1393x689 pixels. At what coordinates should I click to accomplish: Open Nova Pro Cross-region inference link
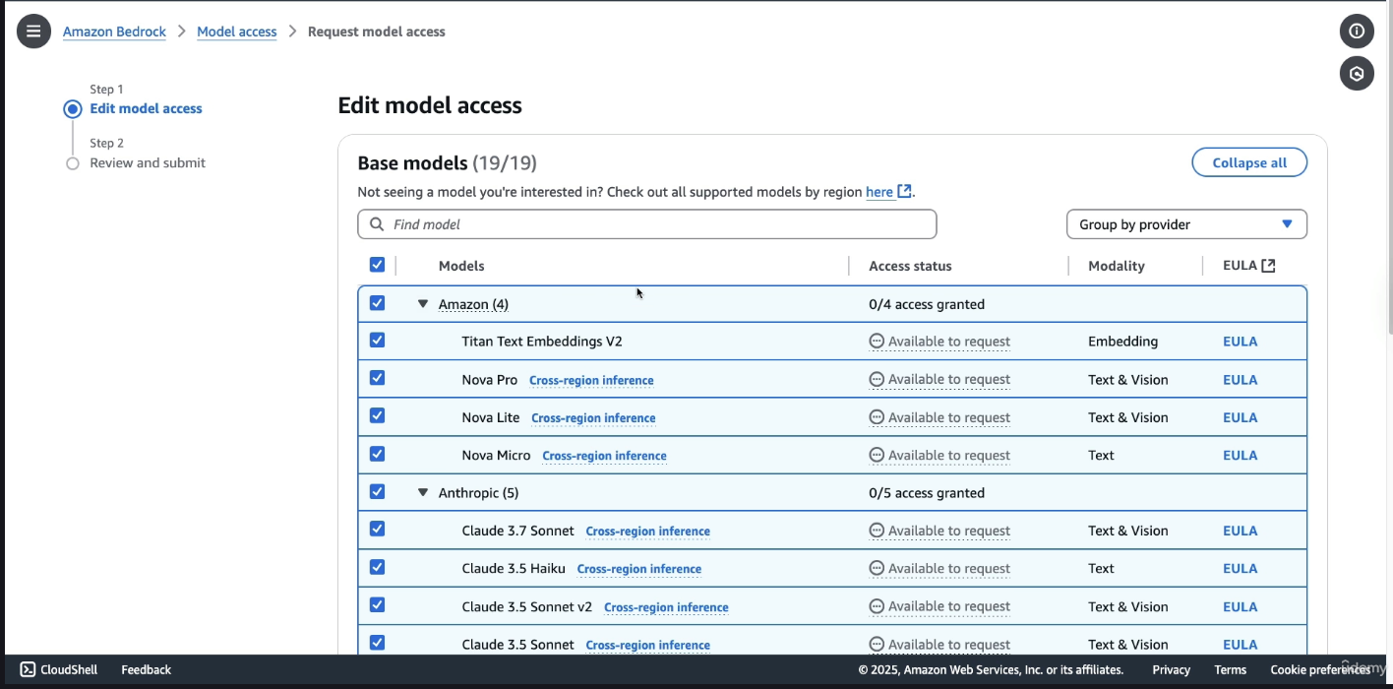(591, 380)
